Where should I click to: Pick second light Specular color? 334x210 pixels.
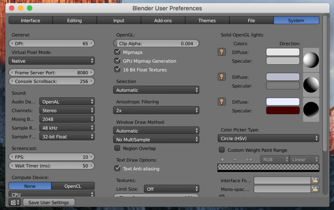(283, 85)
